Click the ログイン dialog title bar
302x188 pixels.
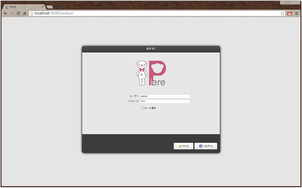151,49
